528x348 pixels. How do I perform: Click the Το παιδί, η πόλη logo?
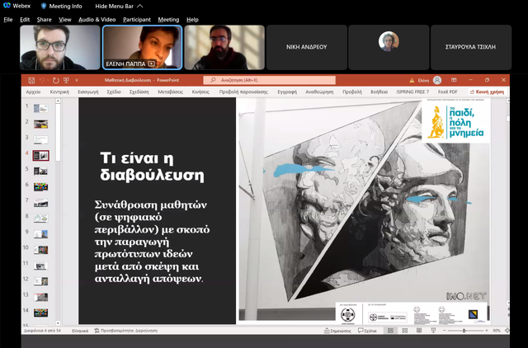456,122
